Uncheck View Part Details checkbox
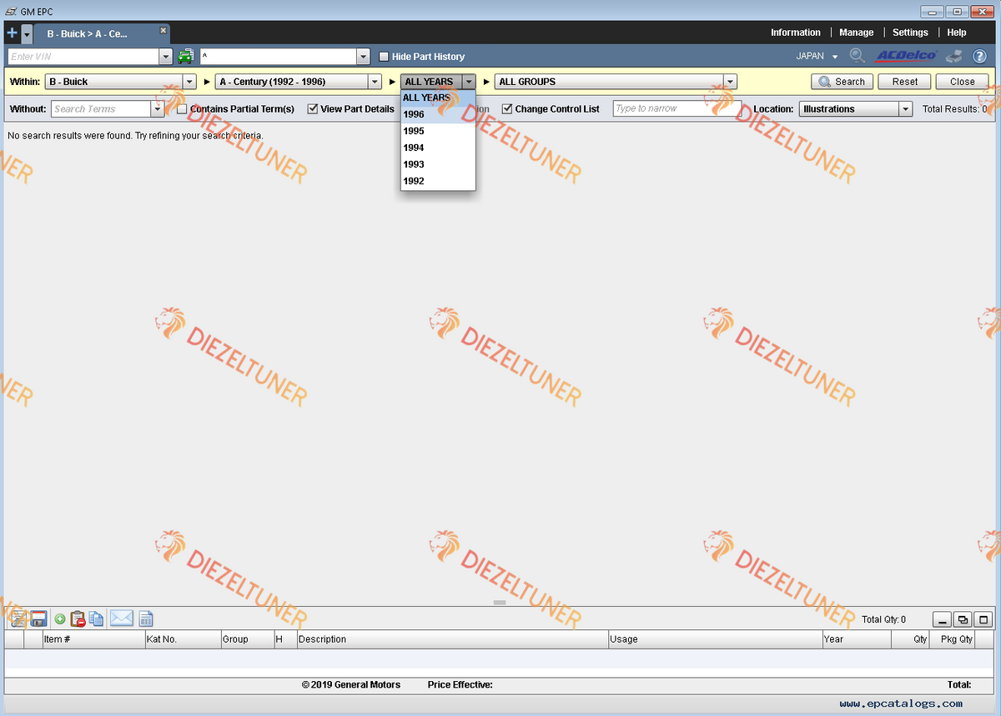Image resolution: width=1001 pixels, height=716 pixels. [313, 109]
